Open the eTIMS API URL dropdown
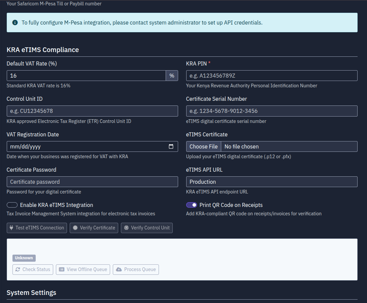The width and height of the screenshot is (367, 303). point(271,182)
